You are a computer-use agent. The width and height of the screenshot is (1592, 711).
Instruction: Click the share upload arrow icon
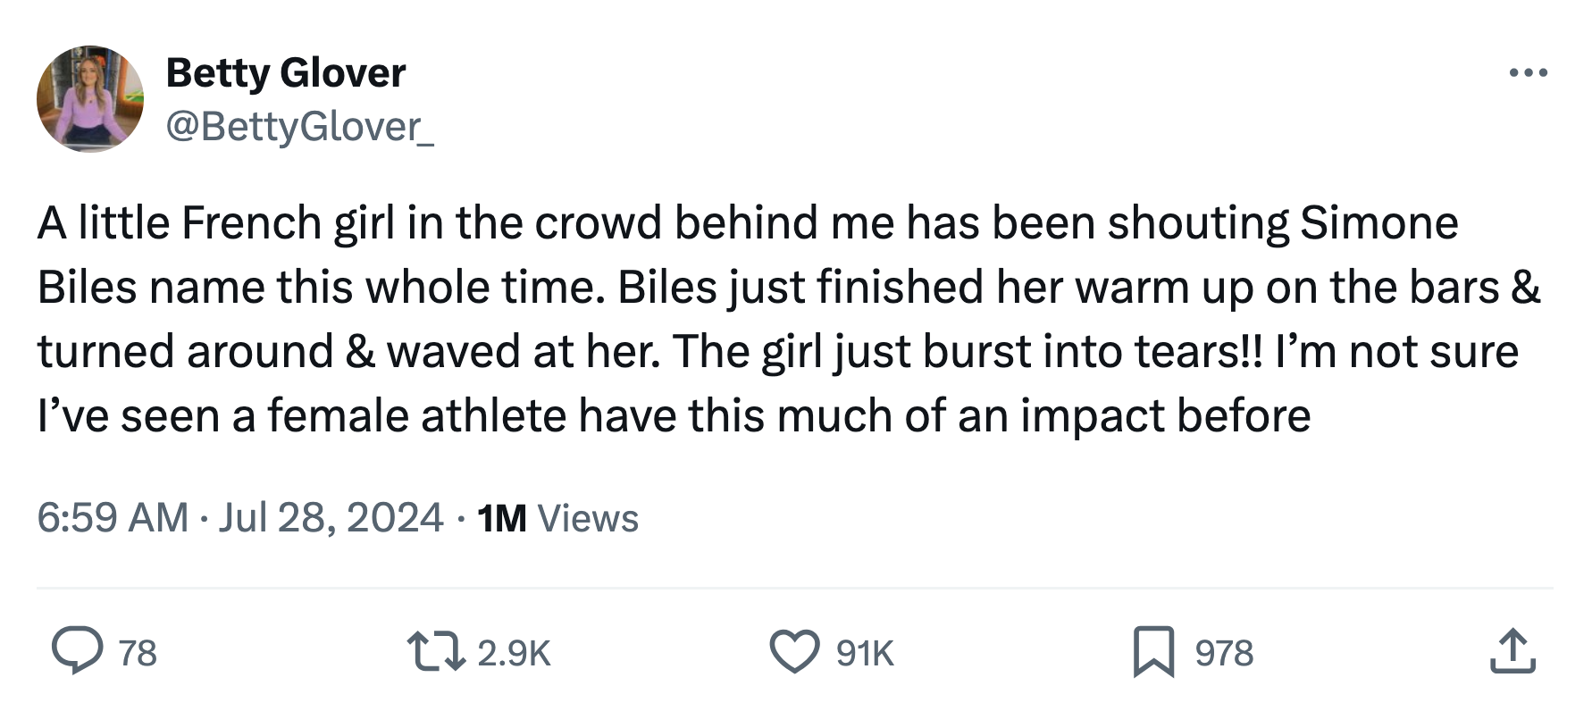[1512, 651]
